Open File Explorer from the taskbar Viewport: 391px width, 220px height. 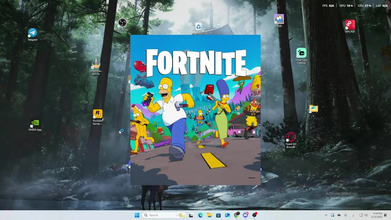(209, 215)
